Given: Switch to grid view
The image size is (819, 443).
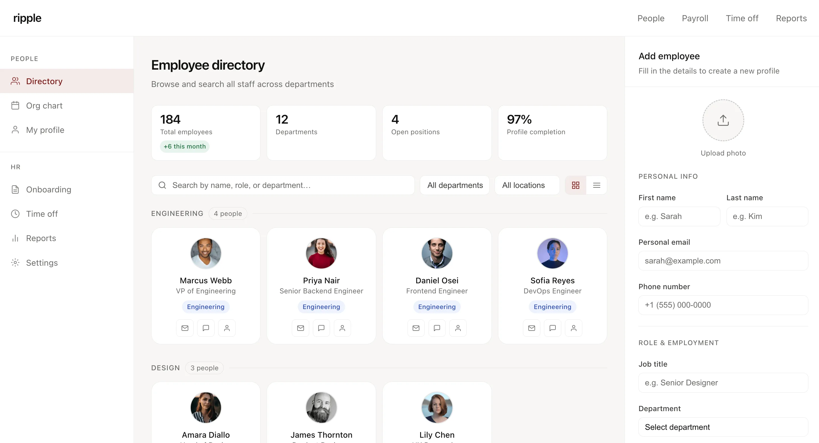Looking at the screenshot, I should tap(576, 185).
